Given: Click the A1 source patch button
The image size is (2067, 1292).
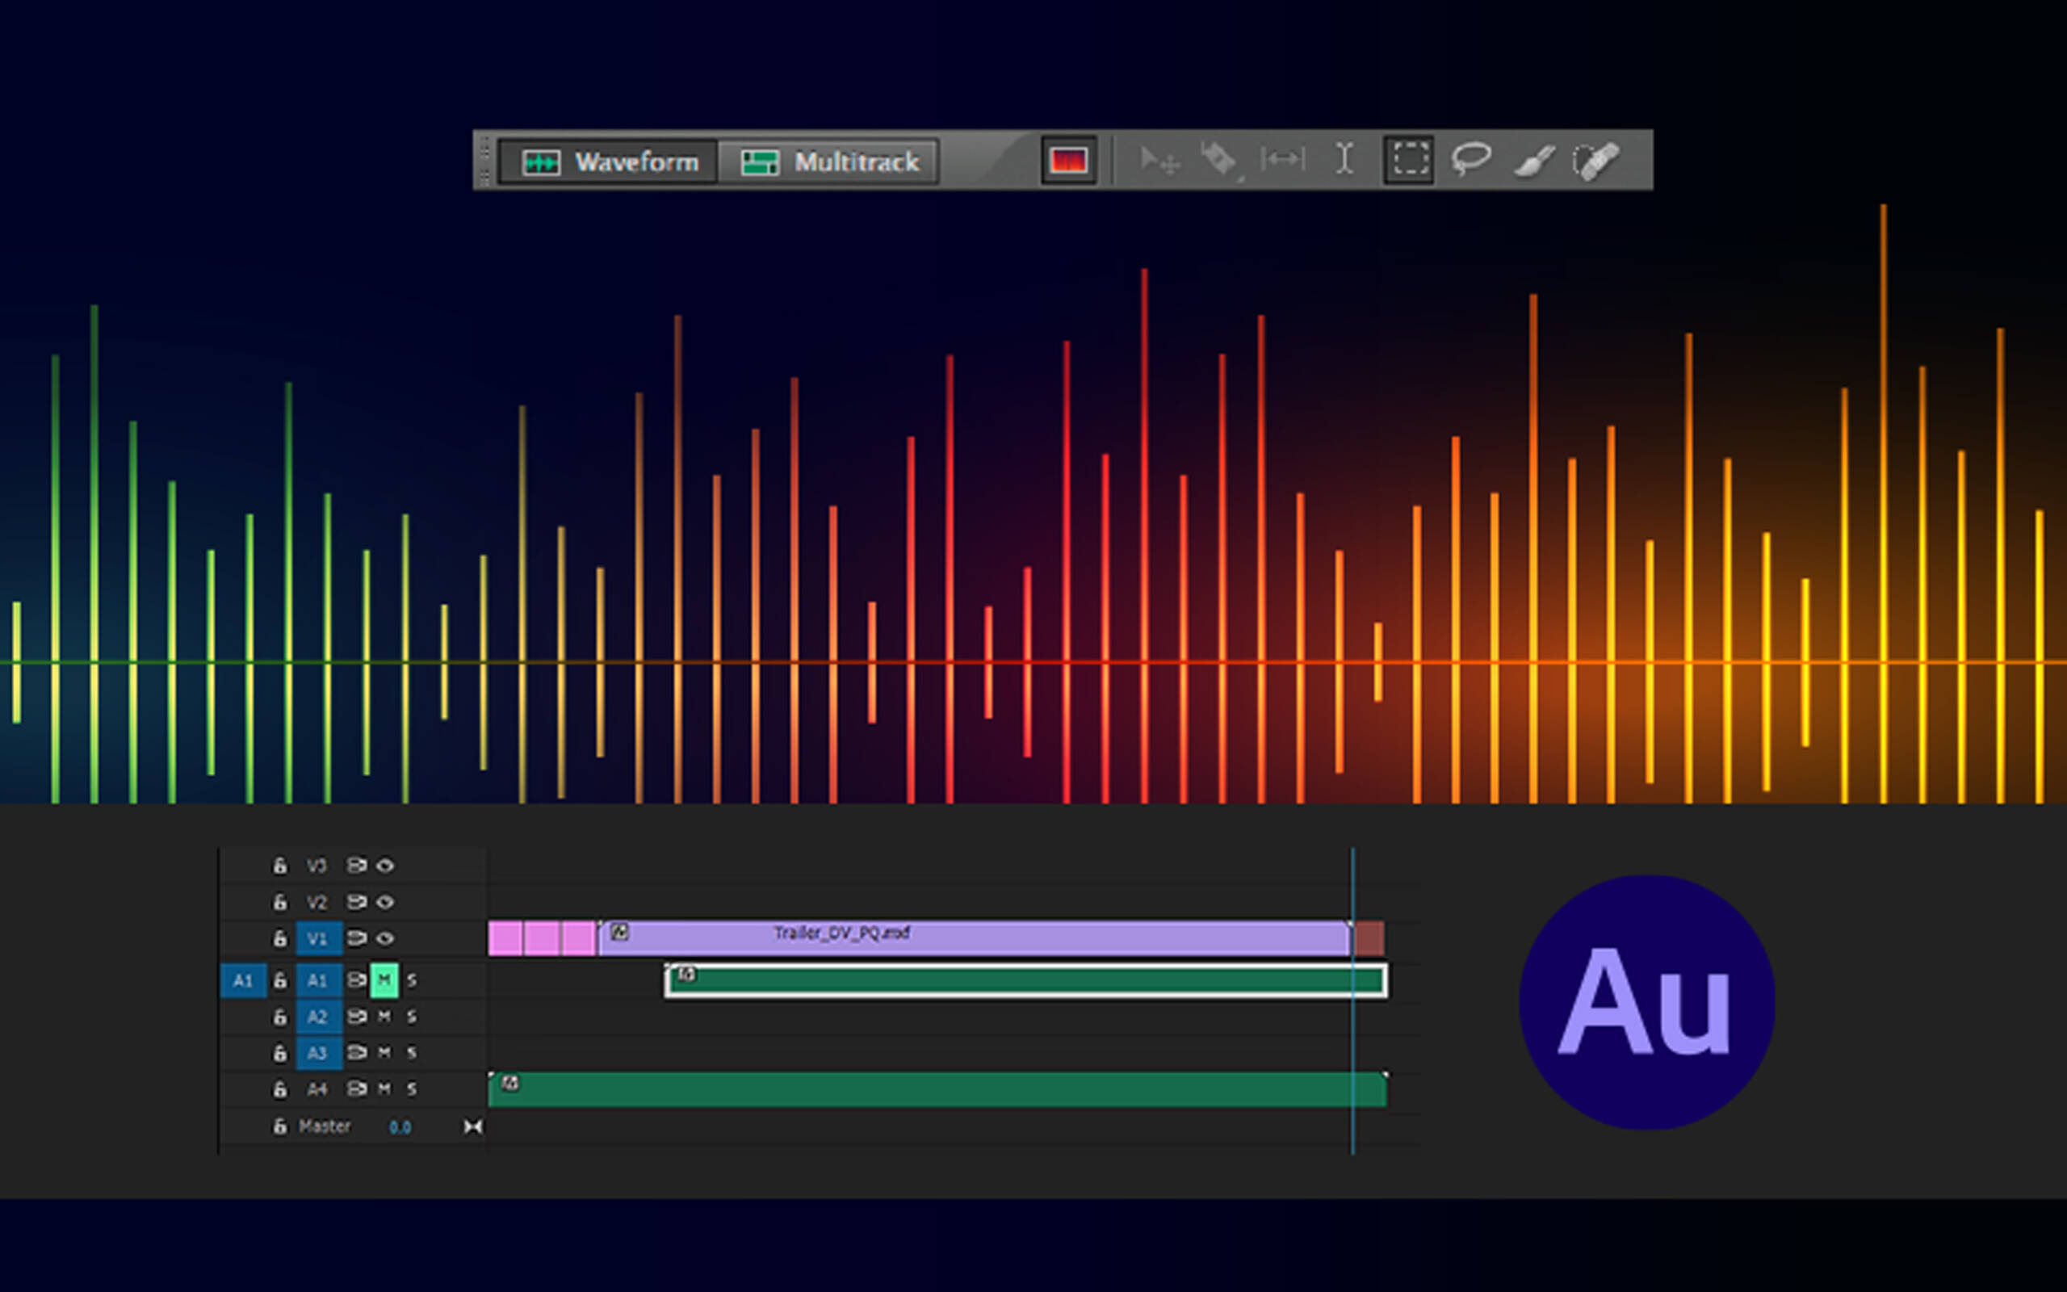Looking at the screenshot, I should pos(245,979).
